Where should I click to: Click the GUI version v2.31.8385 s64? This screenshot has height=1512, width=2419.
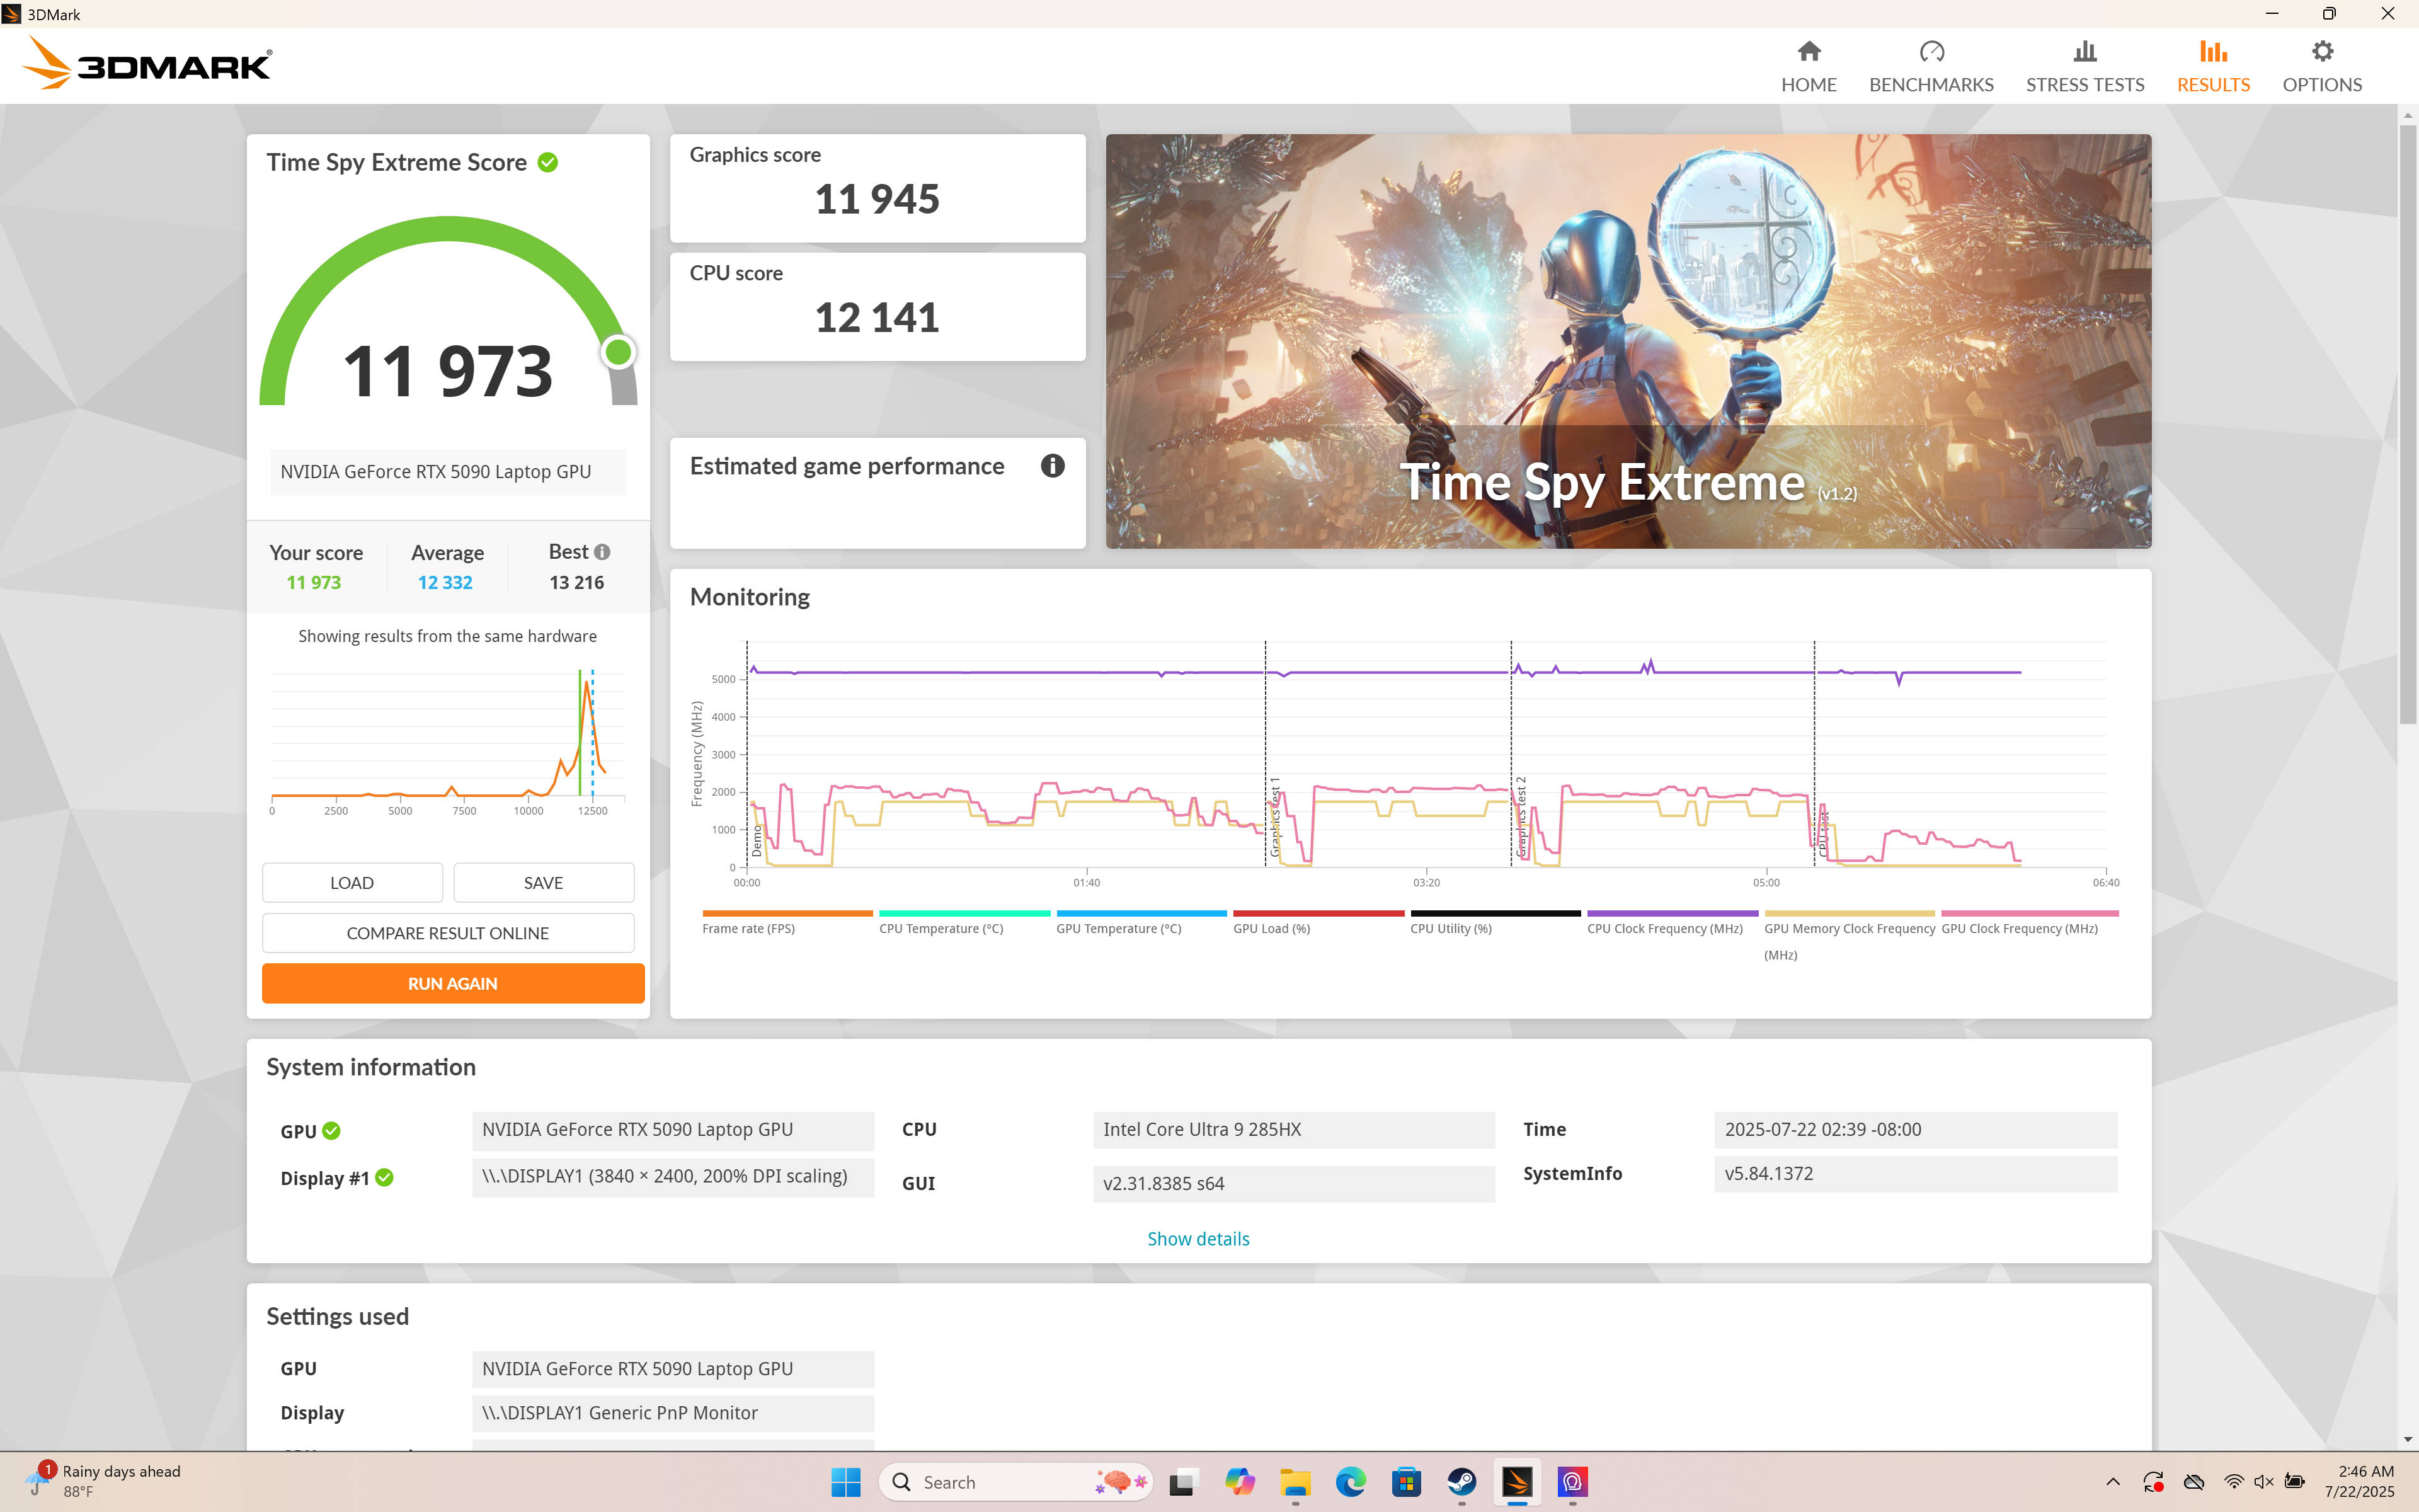[1293, 1183]
